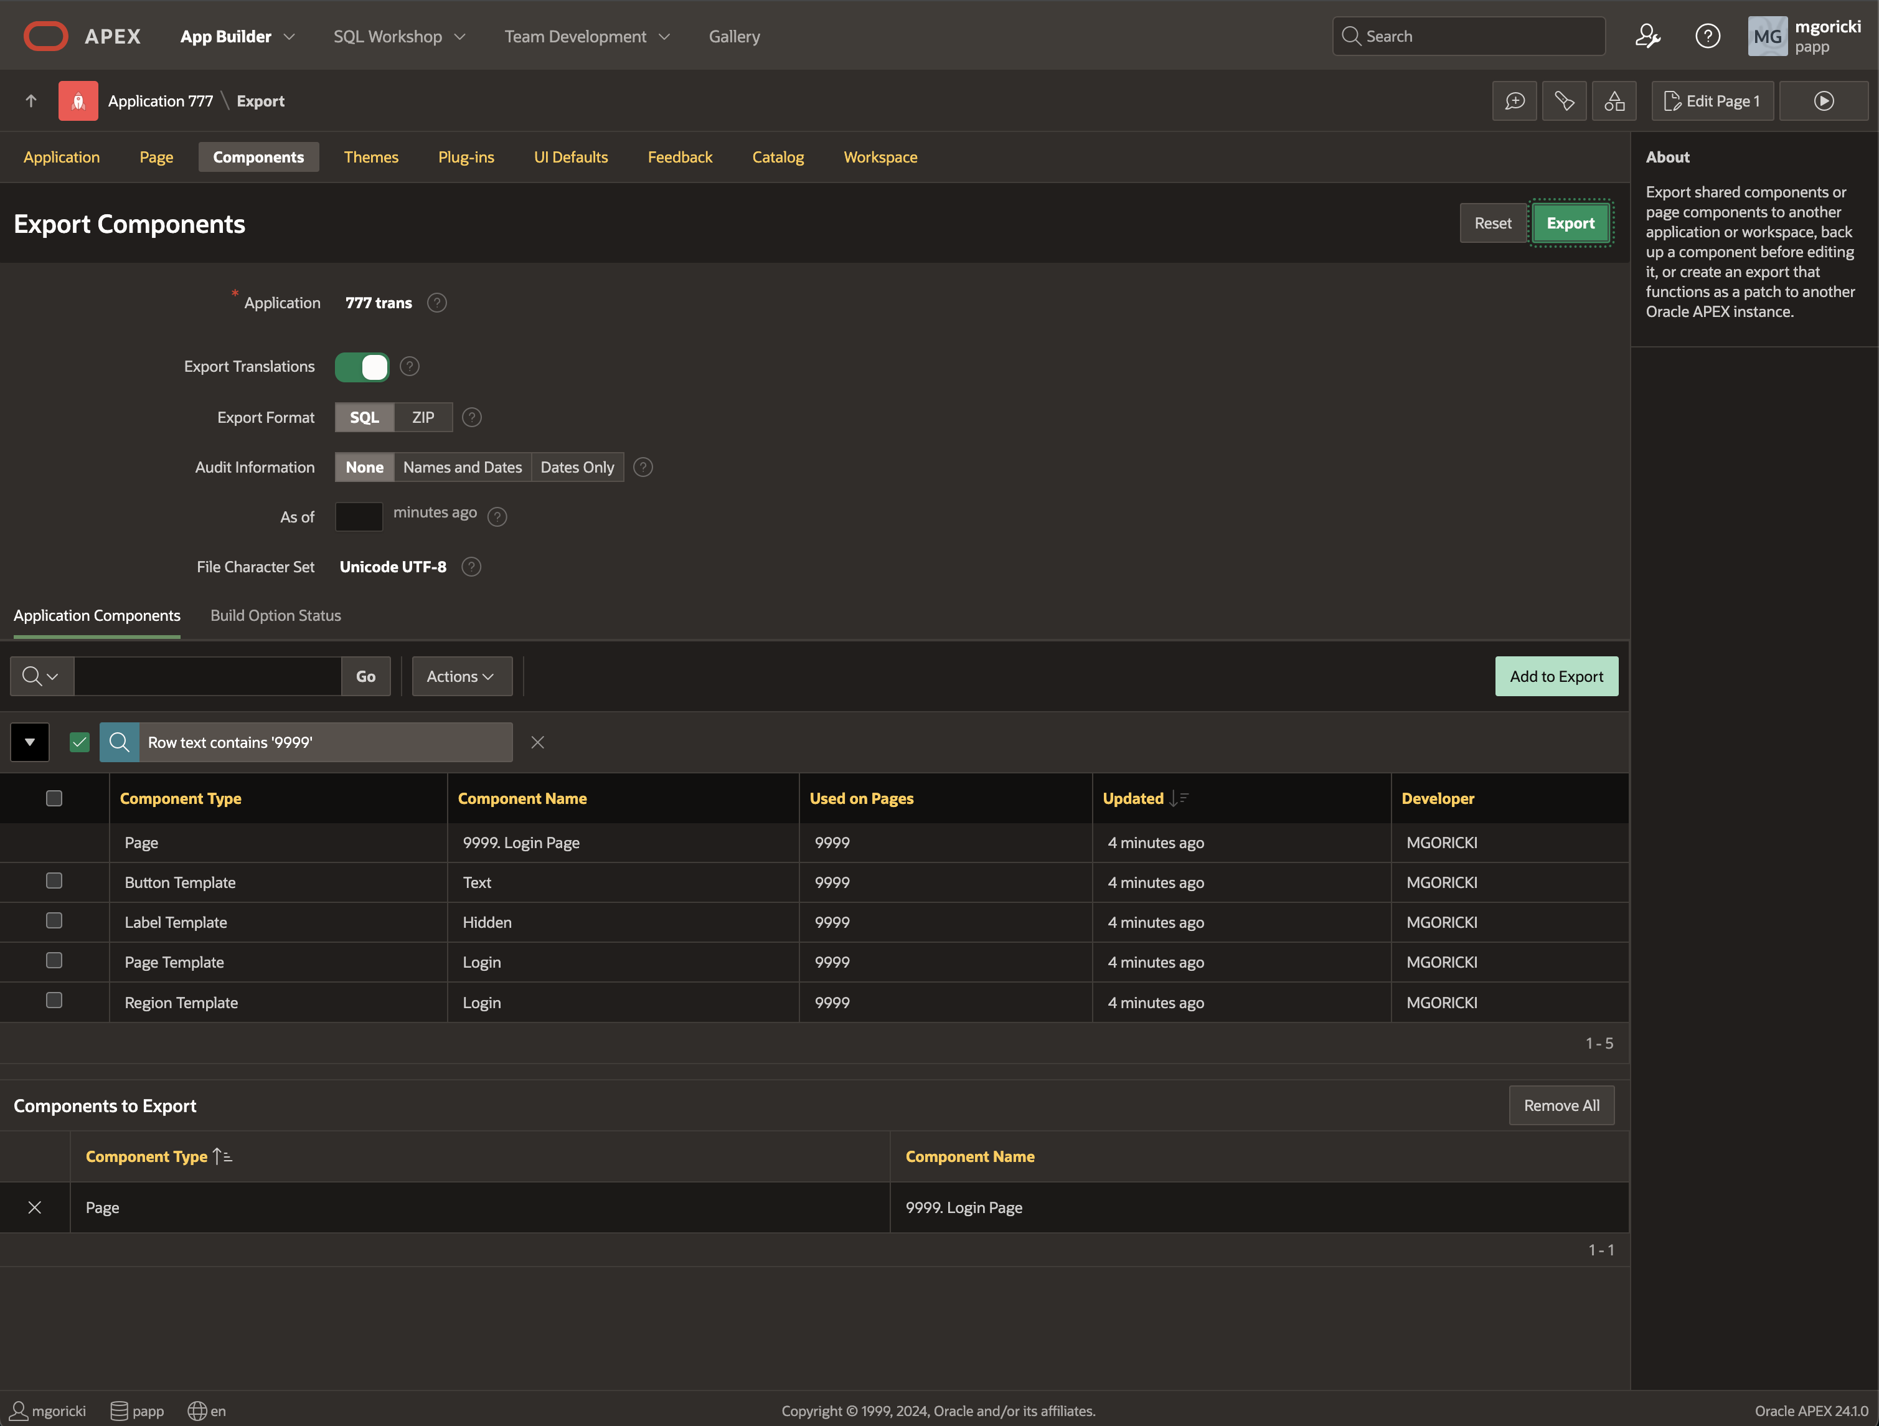Choose None audit option
Viewport: 1879px width, 1426px height.
point(364,466)
